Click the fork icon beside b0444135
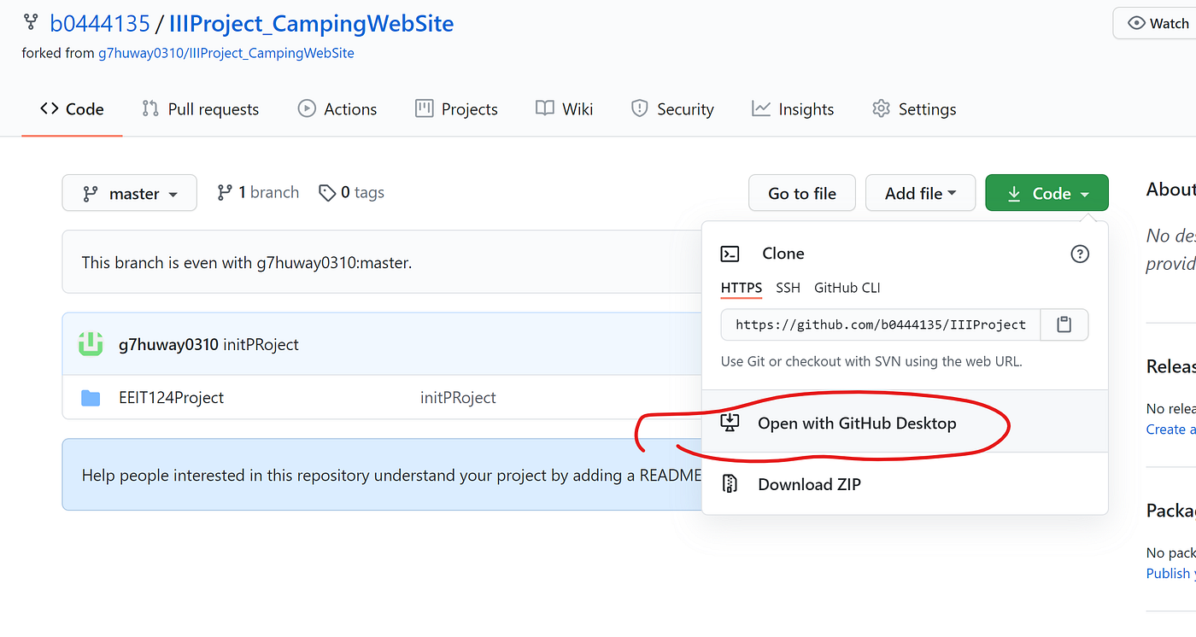This screenshot has width=1196, height=637. pos(31,23)
